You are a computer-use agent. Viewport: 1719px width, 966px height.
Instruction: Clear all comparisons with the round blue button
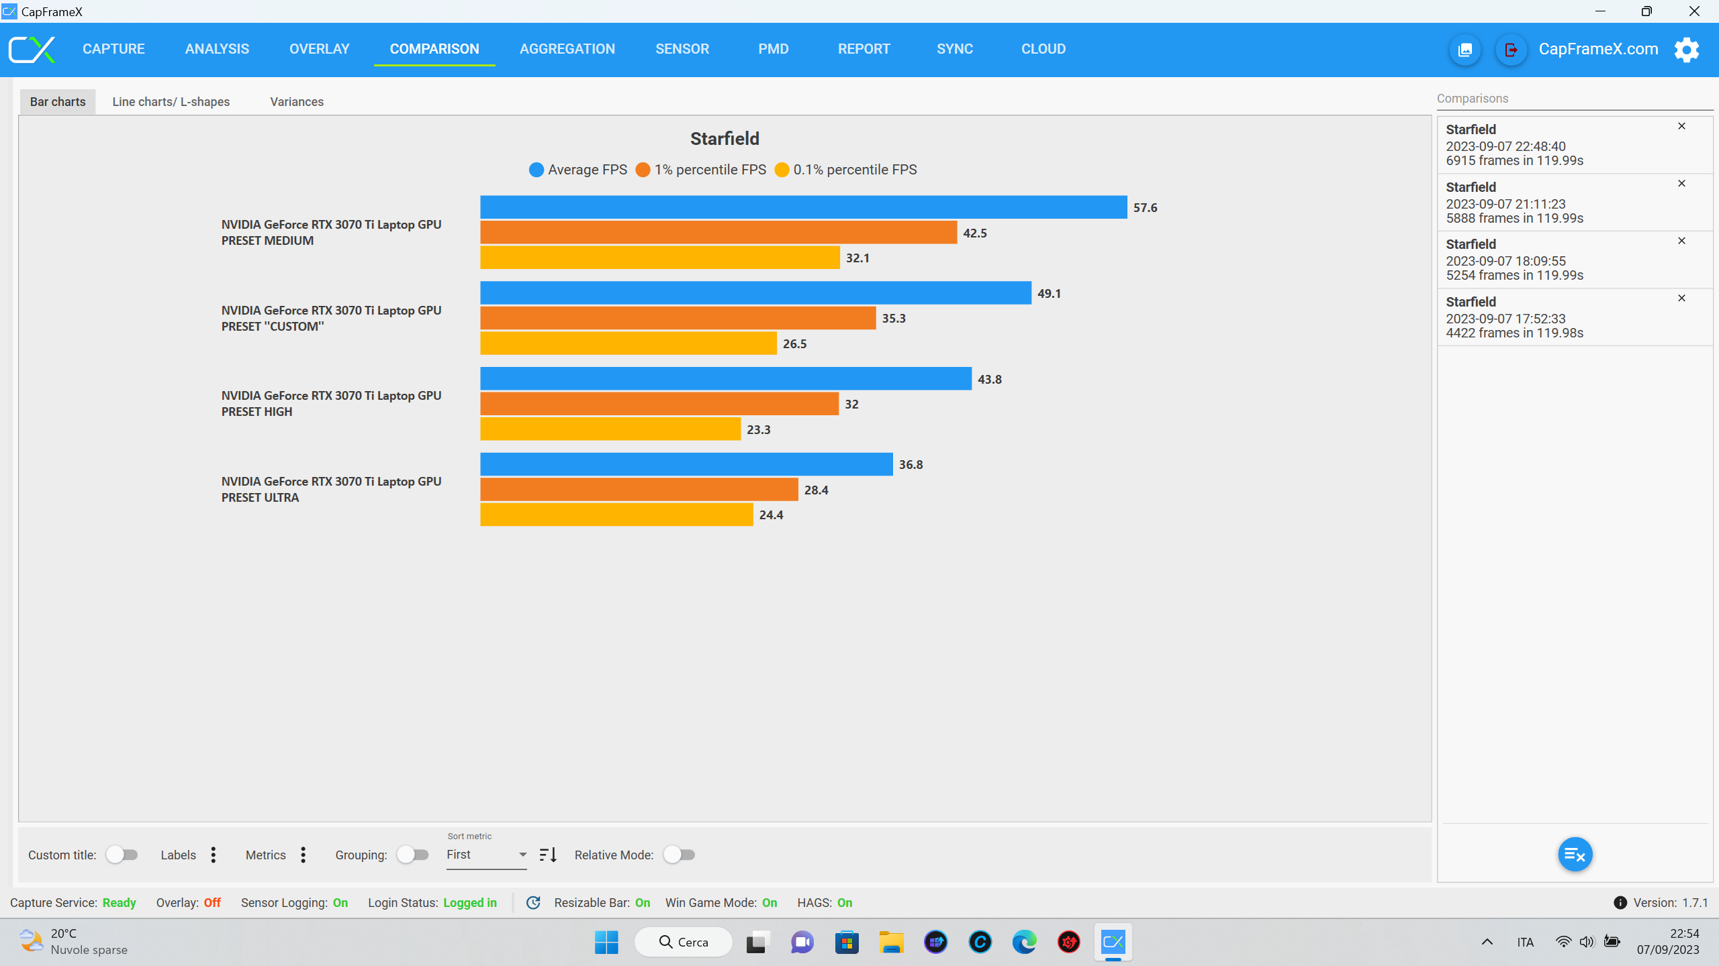pyautogui.click(x=1575, y=855)
